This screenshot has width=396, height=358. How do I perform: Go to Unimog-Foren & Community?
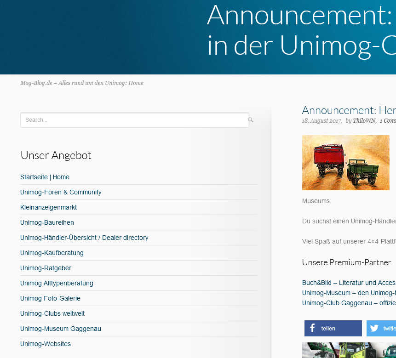click(x=61, y=192)
